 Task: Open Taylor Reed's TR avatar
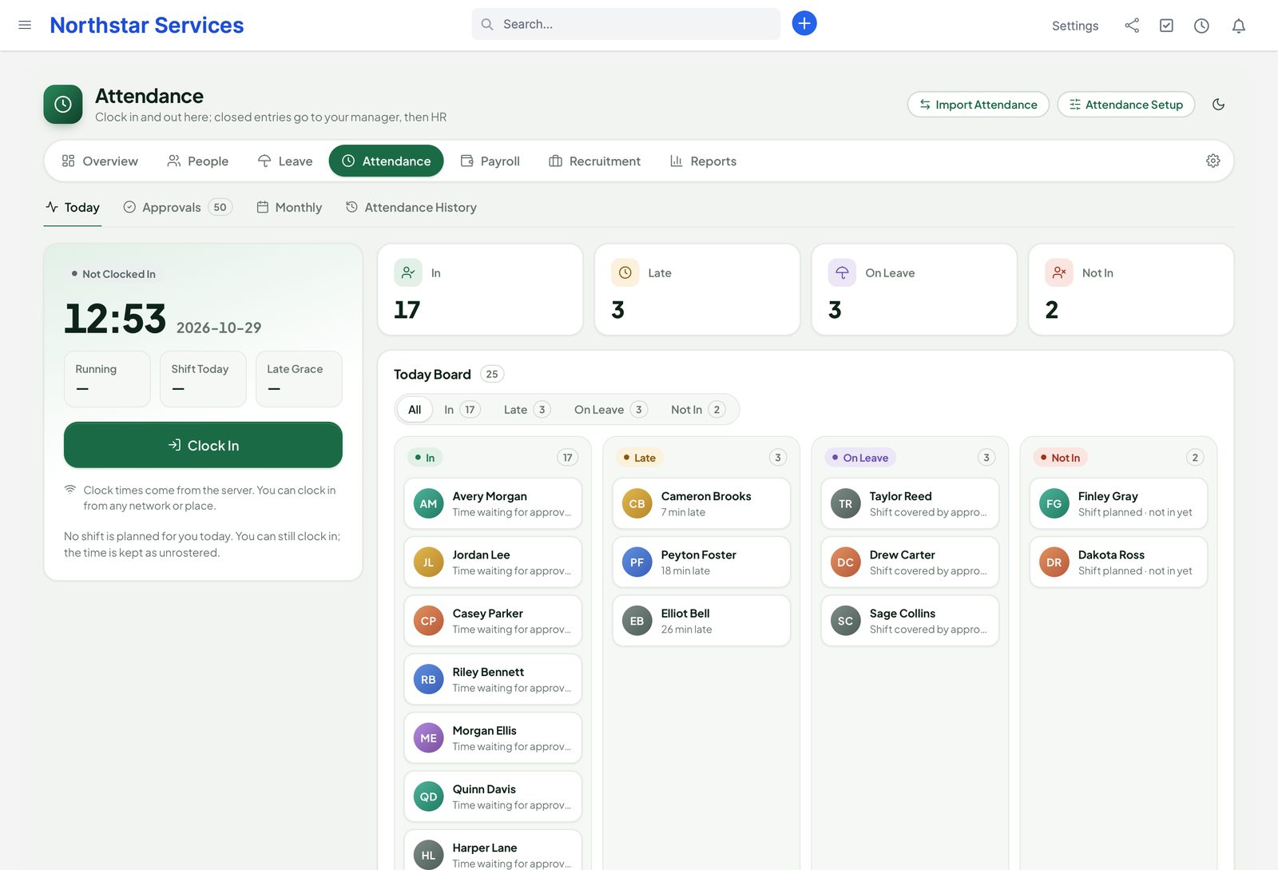(x=846, y=503)
